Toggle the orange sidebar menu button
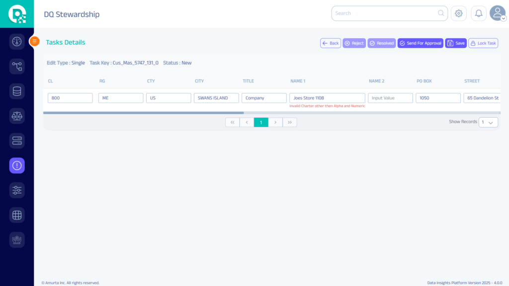Viewport: 509px width, 286px height. [x=35, y=42]
